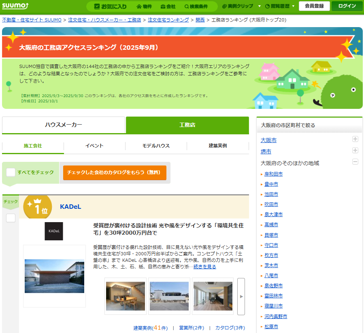Image resolution: width=364 pixels, height=333 pixels.
Task: Open 事例クリップ dropdown
Action: coord(240,6)
